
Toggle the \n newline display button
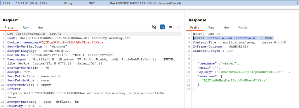[171, 27]
